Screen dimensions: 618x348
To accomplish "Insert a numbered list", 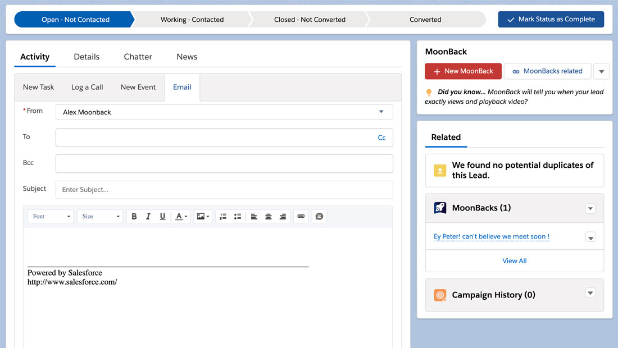I will [223, 217].
